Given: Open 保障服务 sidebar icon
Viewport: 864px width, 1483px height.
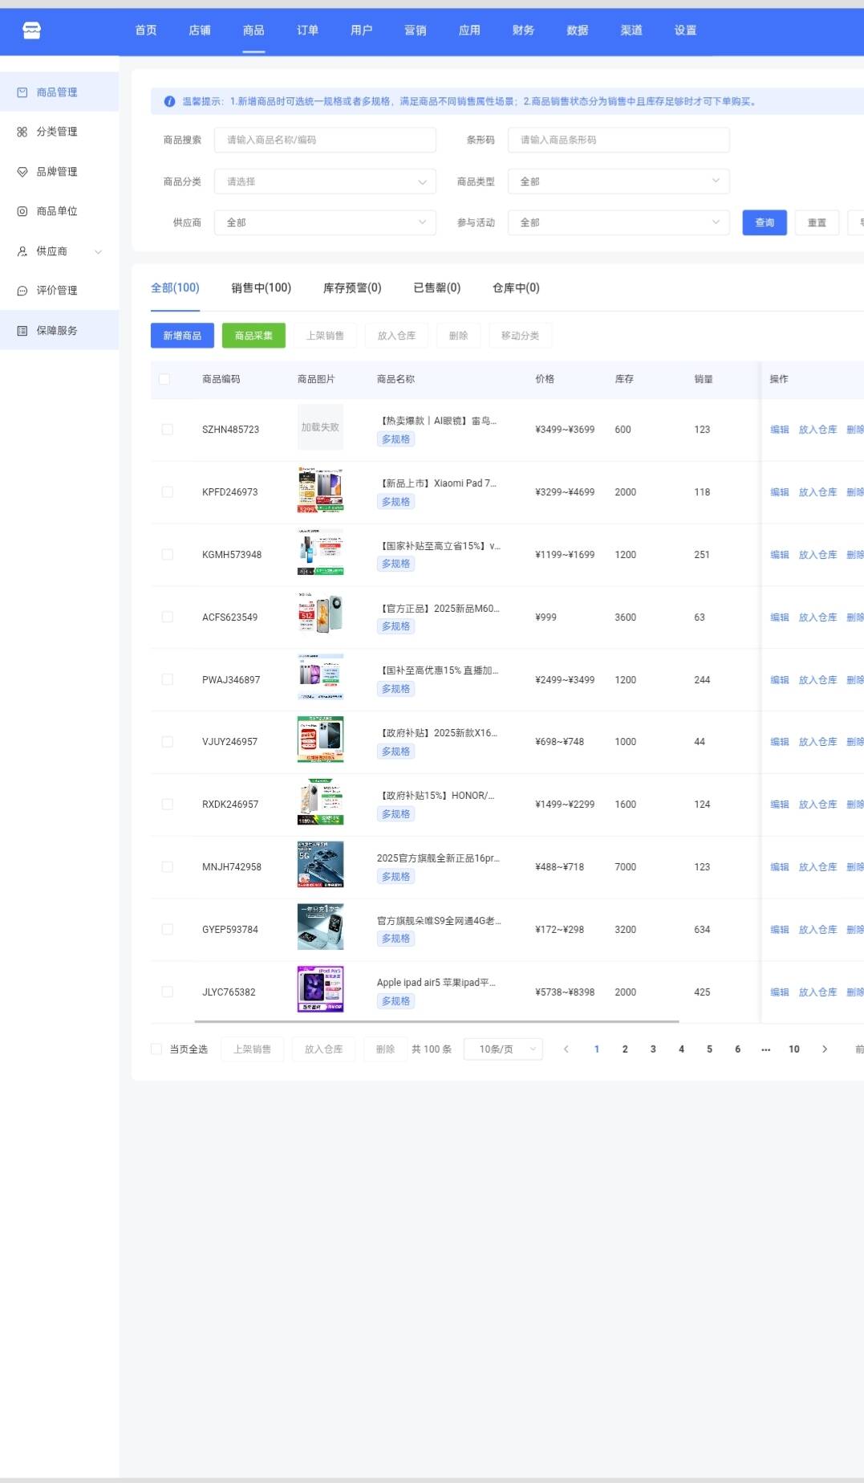Looking at the screenshot, I should [22, 331].
